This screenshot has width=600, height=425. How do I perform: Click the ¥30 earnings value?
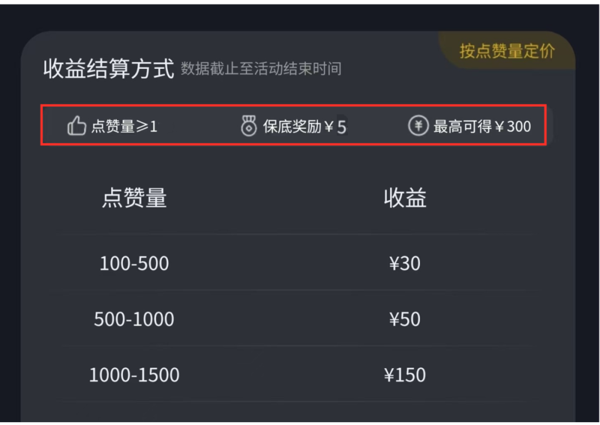click(405, 263)
